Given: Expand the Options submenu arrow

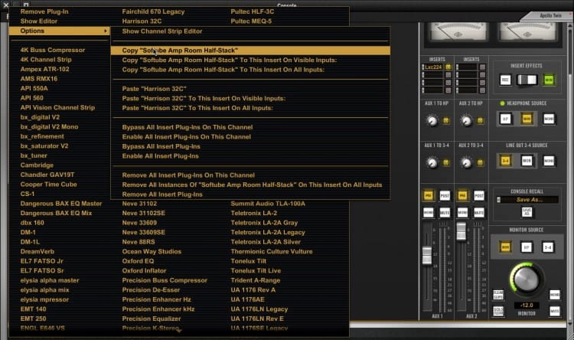Looking at the screenshot, I should (106, 31).
